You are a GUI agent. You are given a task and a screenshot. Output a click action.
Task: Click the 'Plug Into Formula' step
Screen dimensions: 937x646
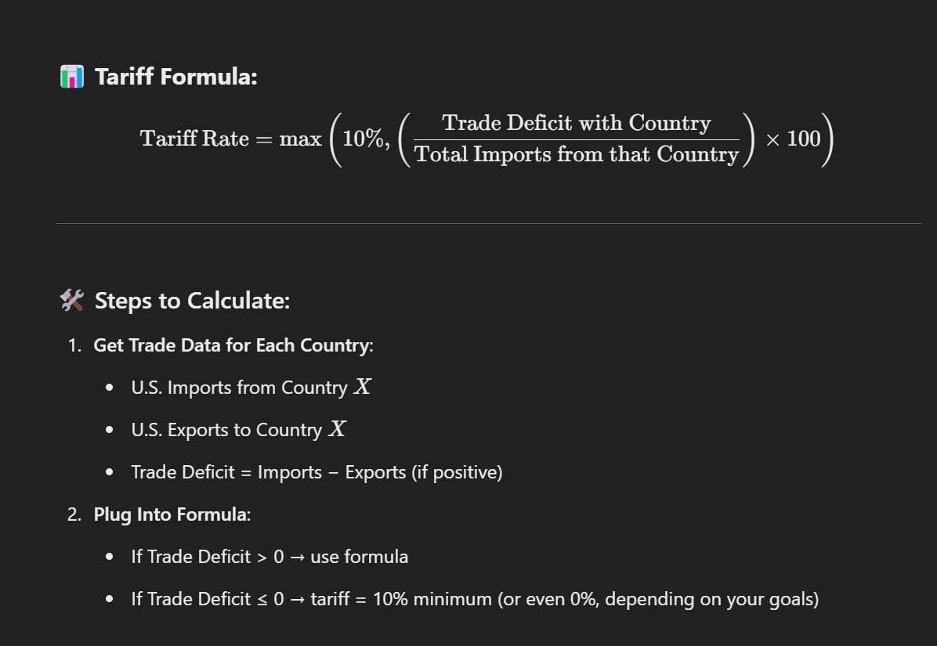pos(172,514)
